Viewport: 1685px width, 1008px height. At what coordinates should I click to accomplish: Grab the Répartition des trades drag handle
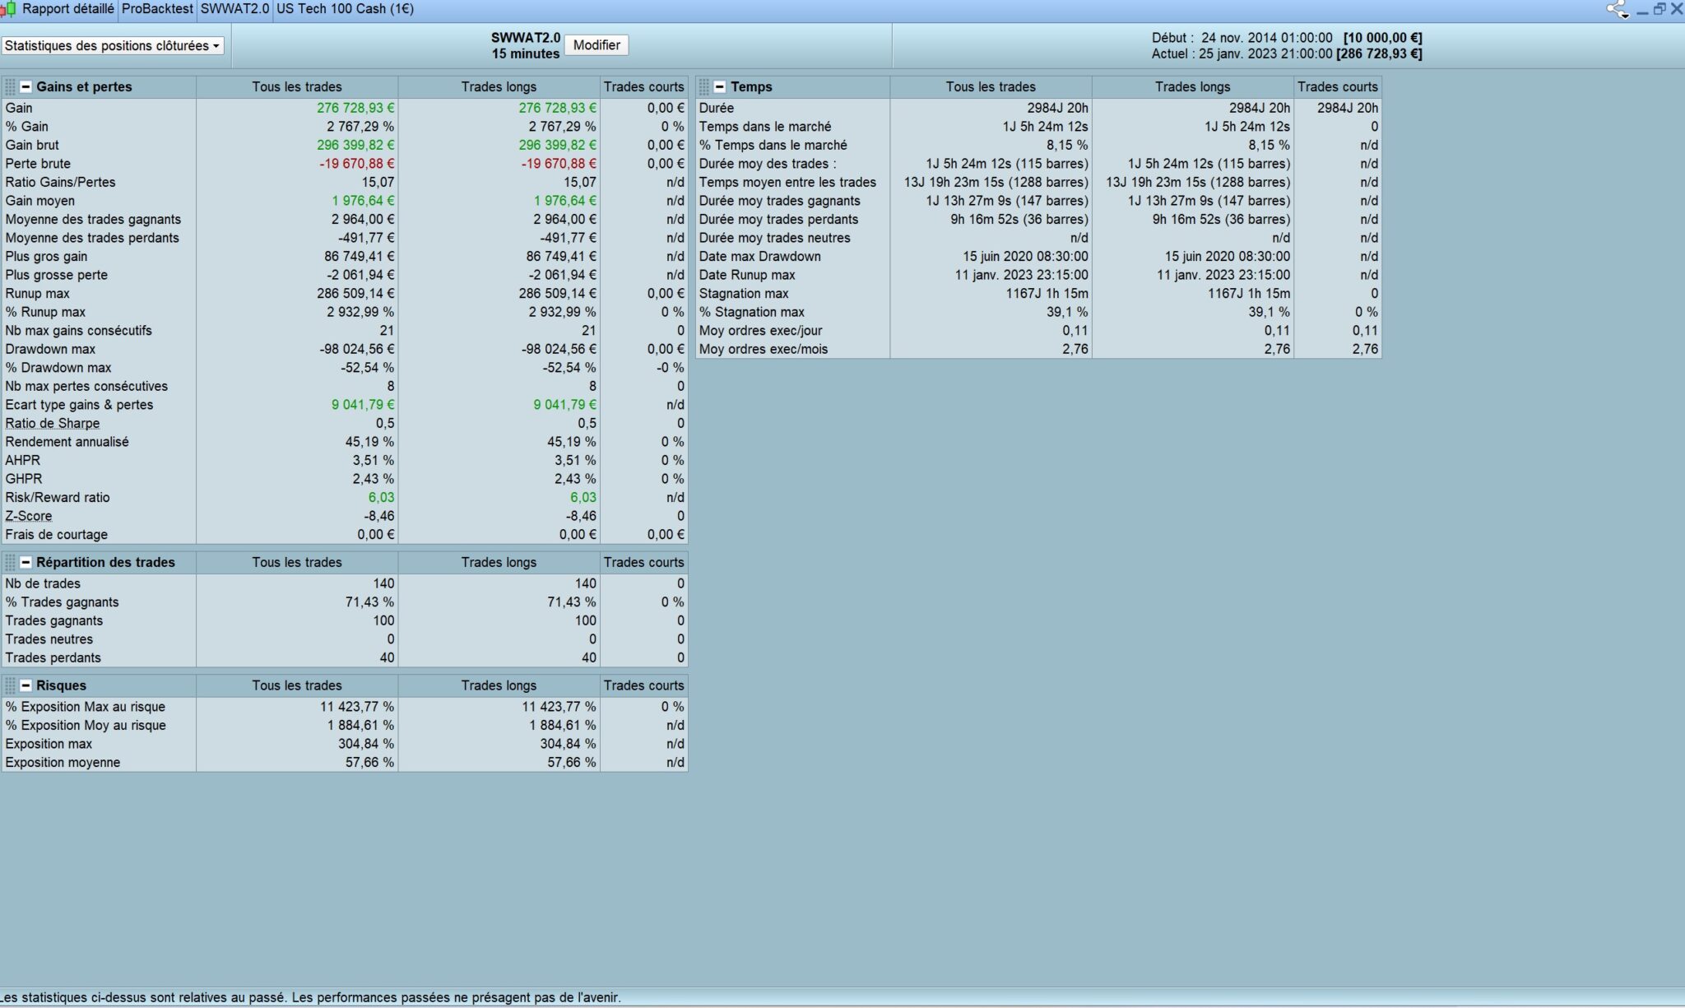(x=11, y=563)
